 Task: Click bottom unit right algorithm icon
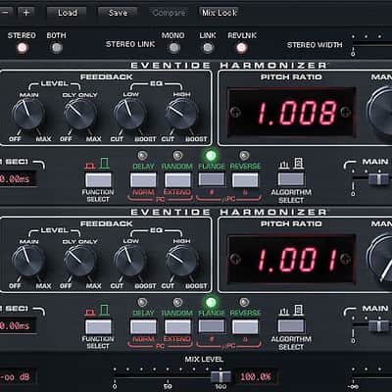pyautogui.click(x=299, y=310)
